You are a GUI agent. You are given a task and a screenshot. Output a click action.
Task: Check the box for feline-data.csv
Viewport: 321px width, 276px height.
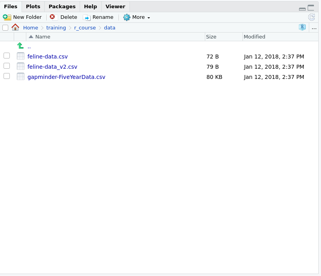[7, 56]
